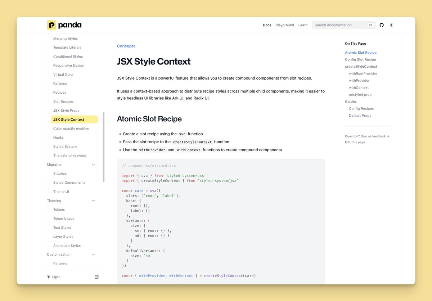432x301 pixels.
Task: Open the Learn nav item
Action: coord(303,25)
